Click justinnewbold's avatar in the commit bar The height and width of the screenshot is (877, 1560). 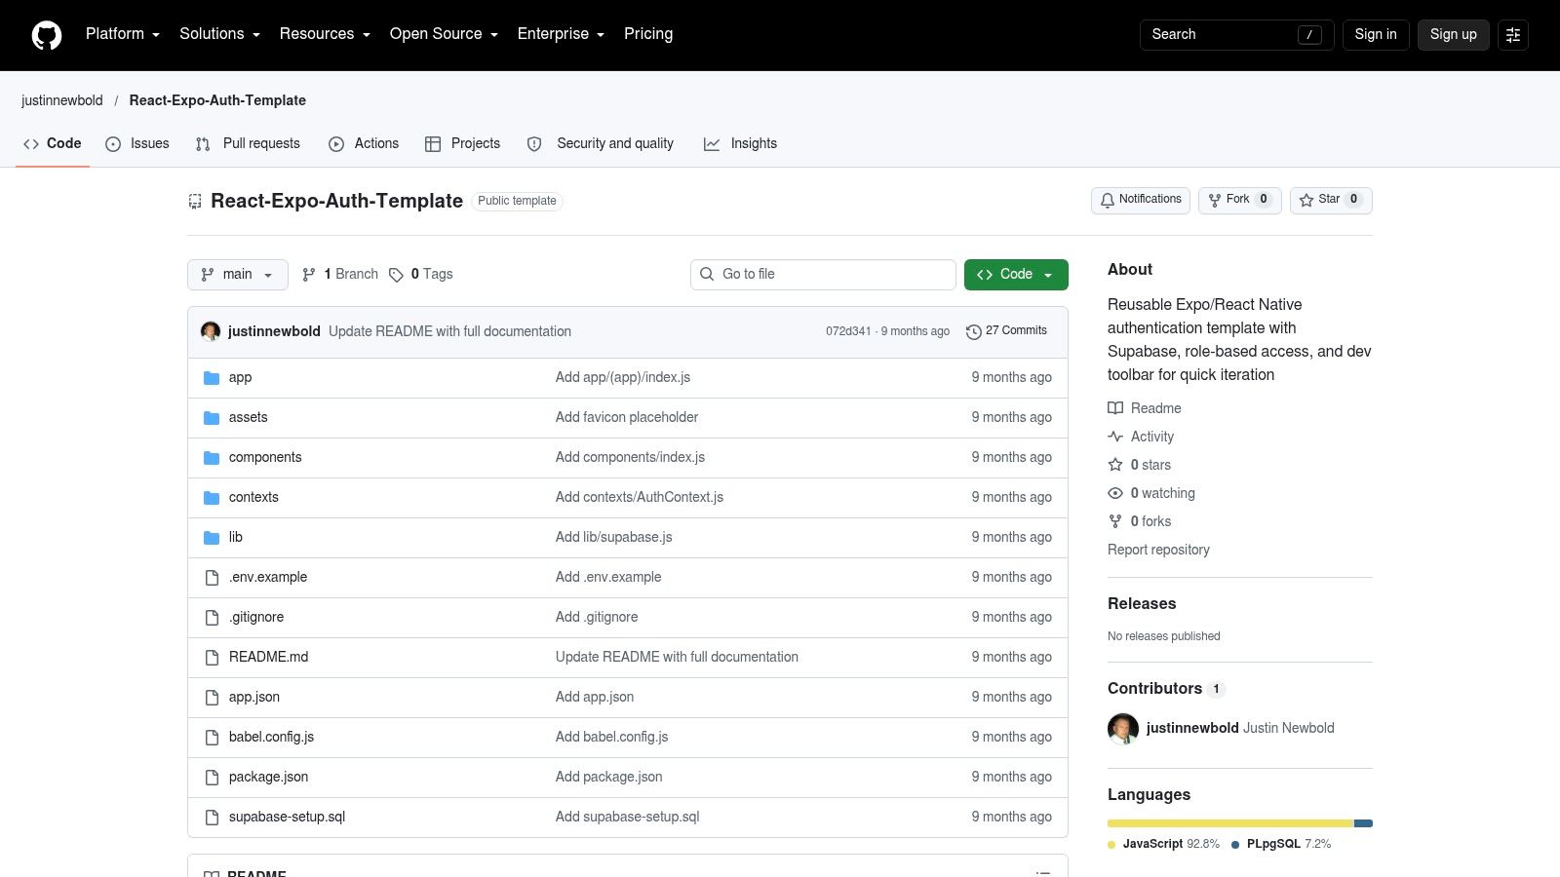click(211, 331)
